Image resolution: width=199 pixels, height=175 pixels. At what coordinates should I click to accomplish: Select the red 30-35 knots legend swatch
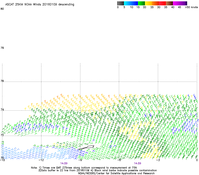(x=162, y=3)
